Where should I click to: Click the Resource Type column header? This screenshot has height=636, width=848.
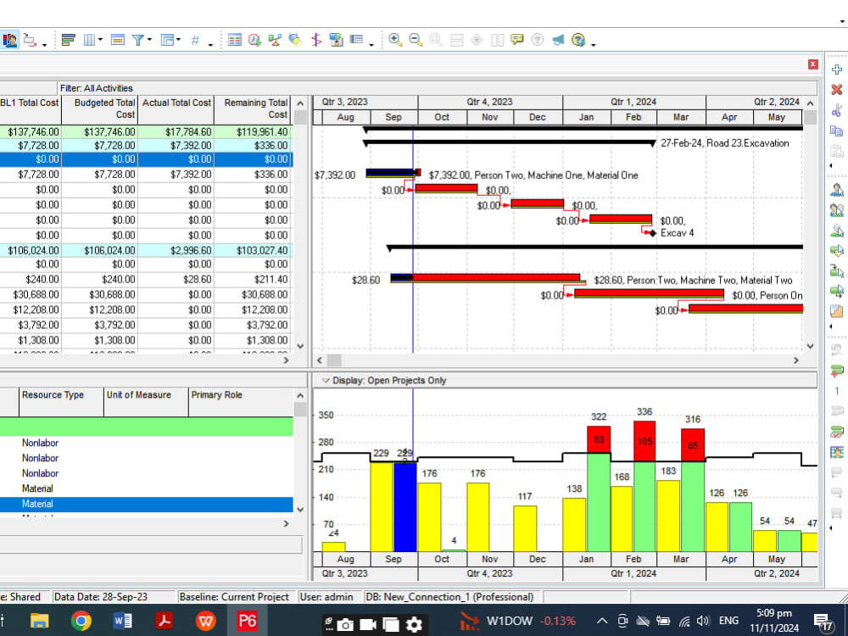tap(61, 402)
